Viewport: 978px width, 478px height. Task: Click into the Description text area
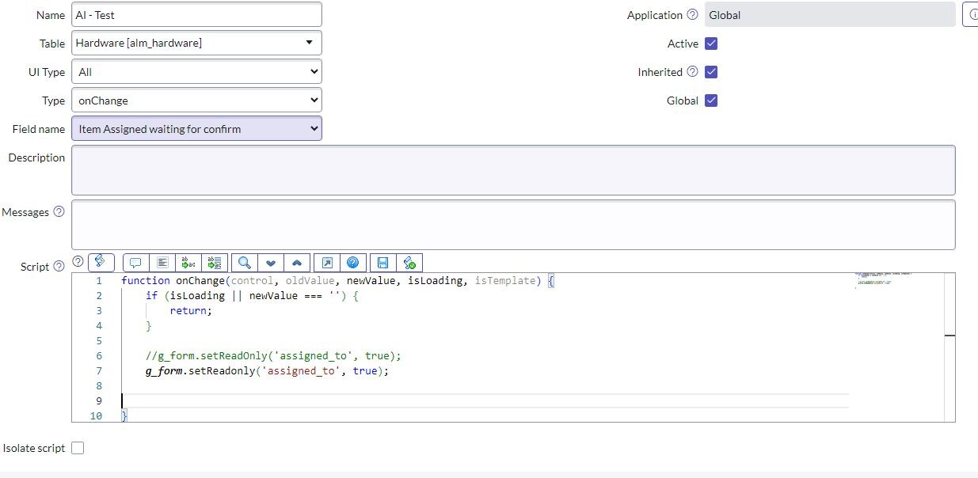tap(513, 170)
